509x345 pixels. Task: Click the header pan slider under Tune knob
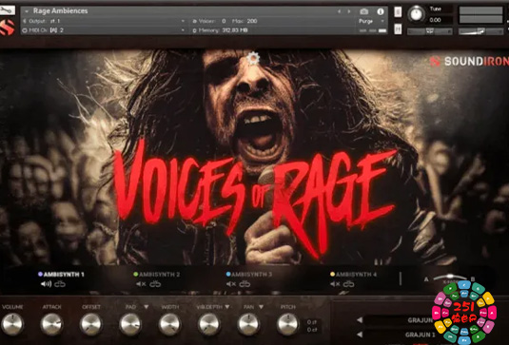pos(430,31)
